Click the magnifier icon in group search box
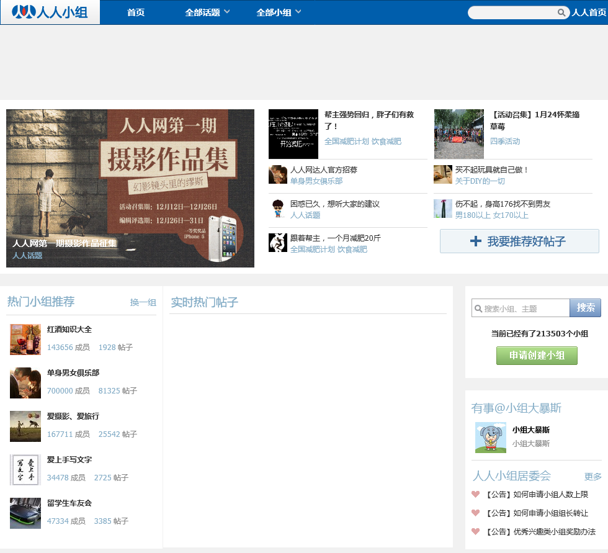This screenshot has width=608, height=553. 478,308
